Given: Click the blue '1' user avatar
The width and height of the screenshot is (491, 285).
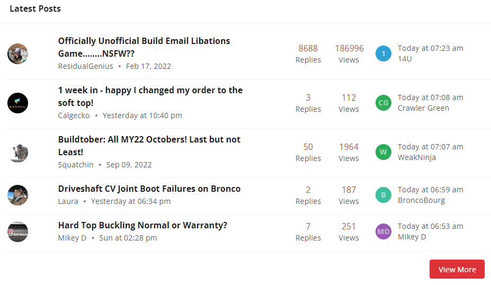Looking at the screenshot, I should coord(383,54).
